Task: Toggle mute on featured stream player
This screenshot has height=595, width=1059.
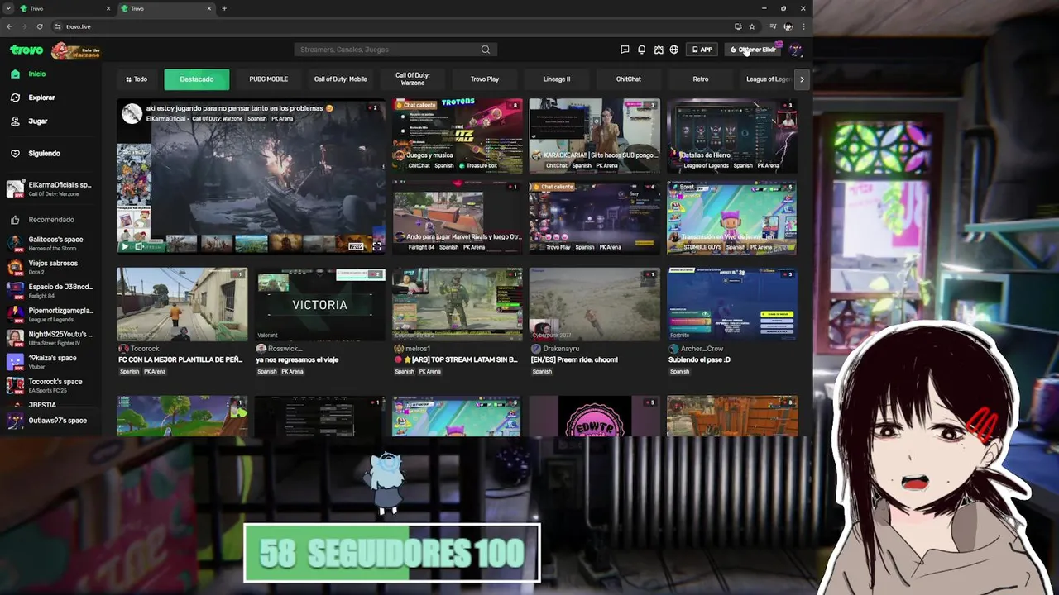Action: tap(139, 246)
